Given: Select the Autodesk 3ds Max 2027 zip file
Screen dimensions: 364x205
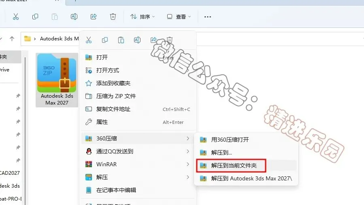Looking at the screenshot, I should (x=57, y=80).
